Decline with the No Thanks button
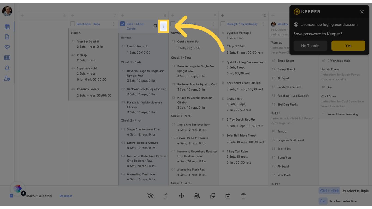372x209 pixels. coord(310,46)
